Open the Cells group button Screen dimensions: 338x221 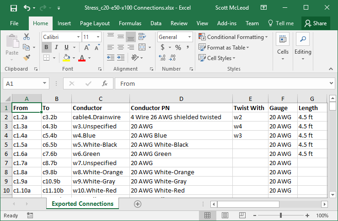(283, 46)
